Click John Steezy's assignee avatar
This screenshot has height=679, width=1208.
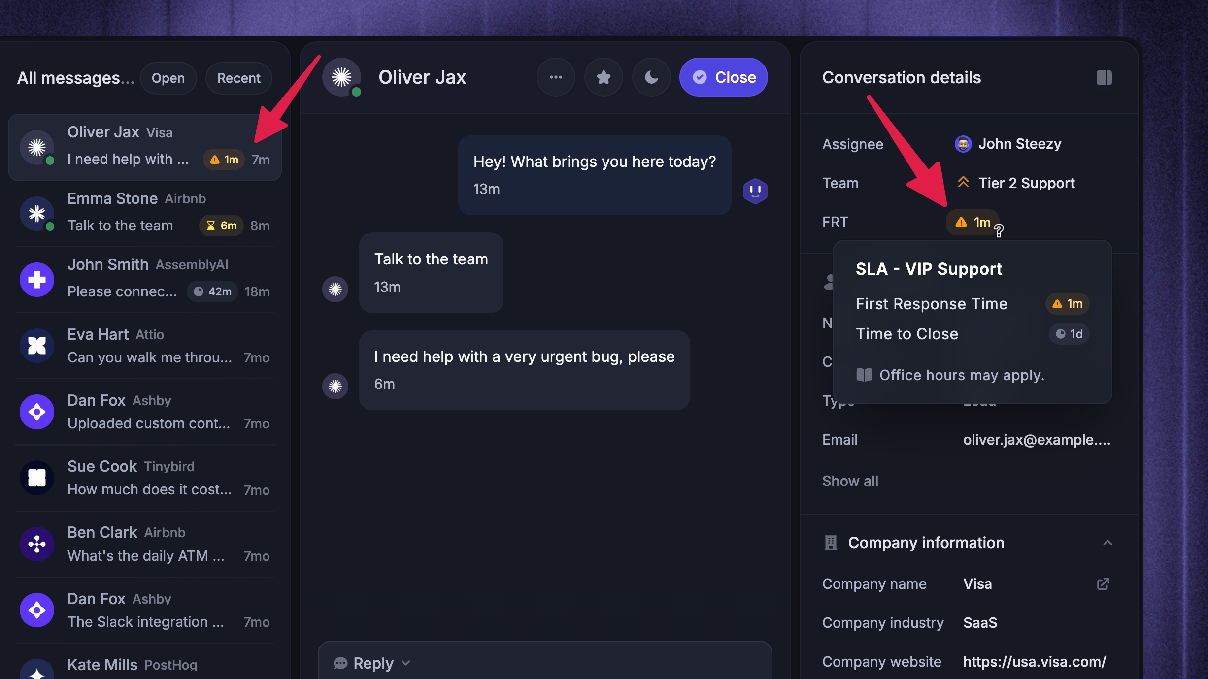coord(963,144)
